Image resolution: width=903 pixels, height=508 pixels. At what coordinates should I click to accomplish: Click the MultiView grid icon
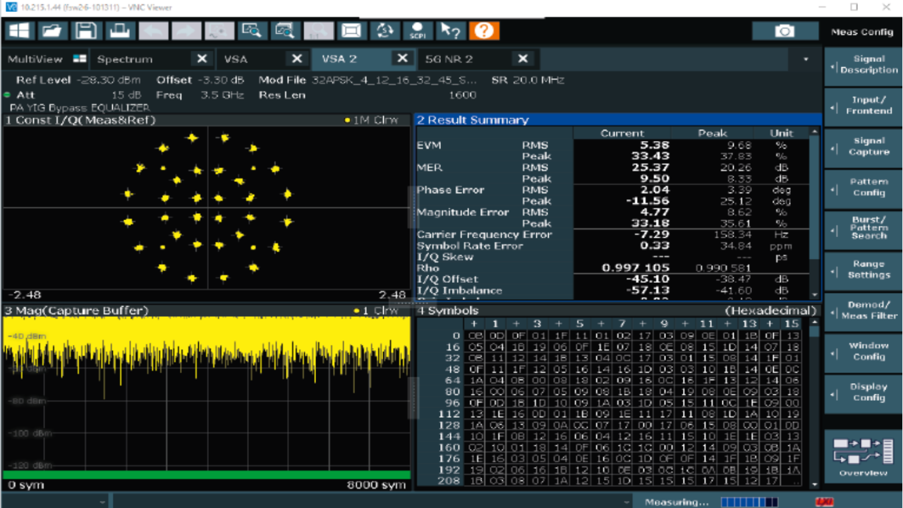click(x=80, y=59)
